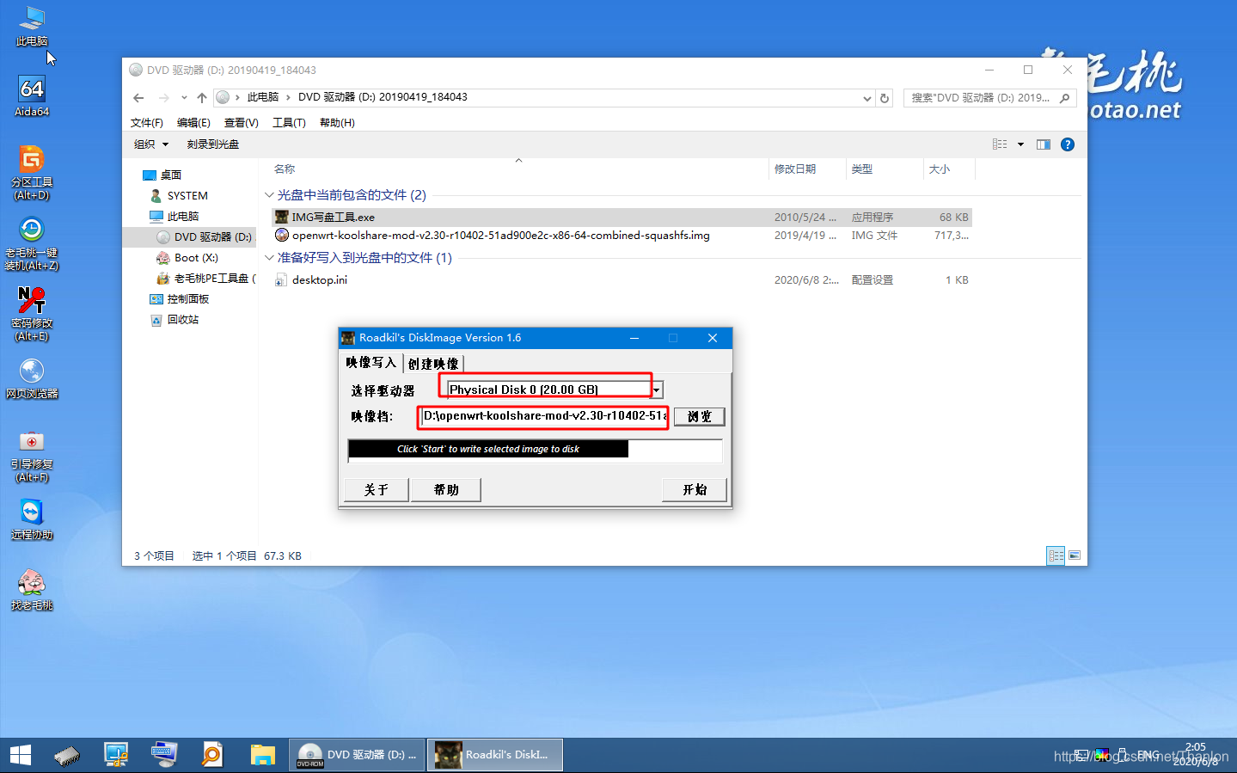Collapse 准备好写入到光盘中的文件 group

pos(269,258)
